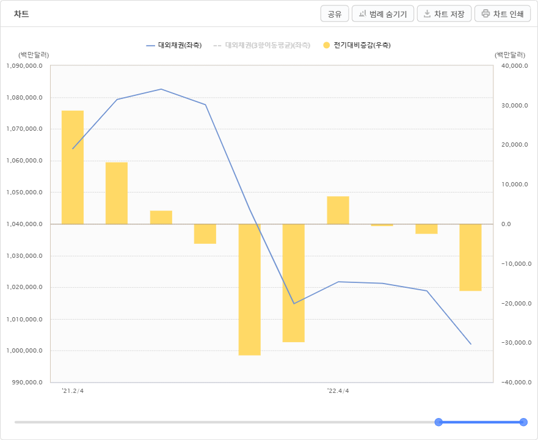Click the yellow circle legend marker
The width and height of the screenshot is (538, 440).
(327, 45)
